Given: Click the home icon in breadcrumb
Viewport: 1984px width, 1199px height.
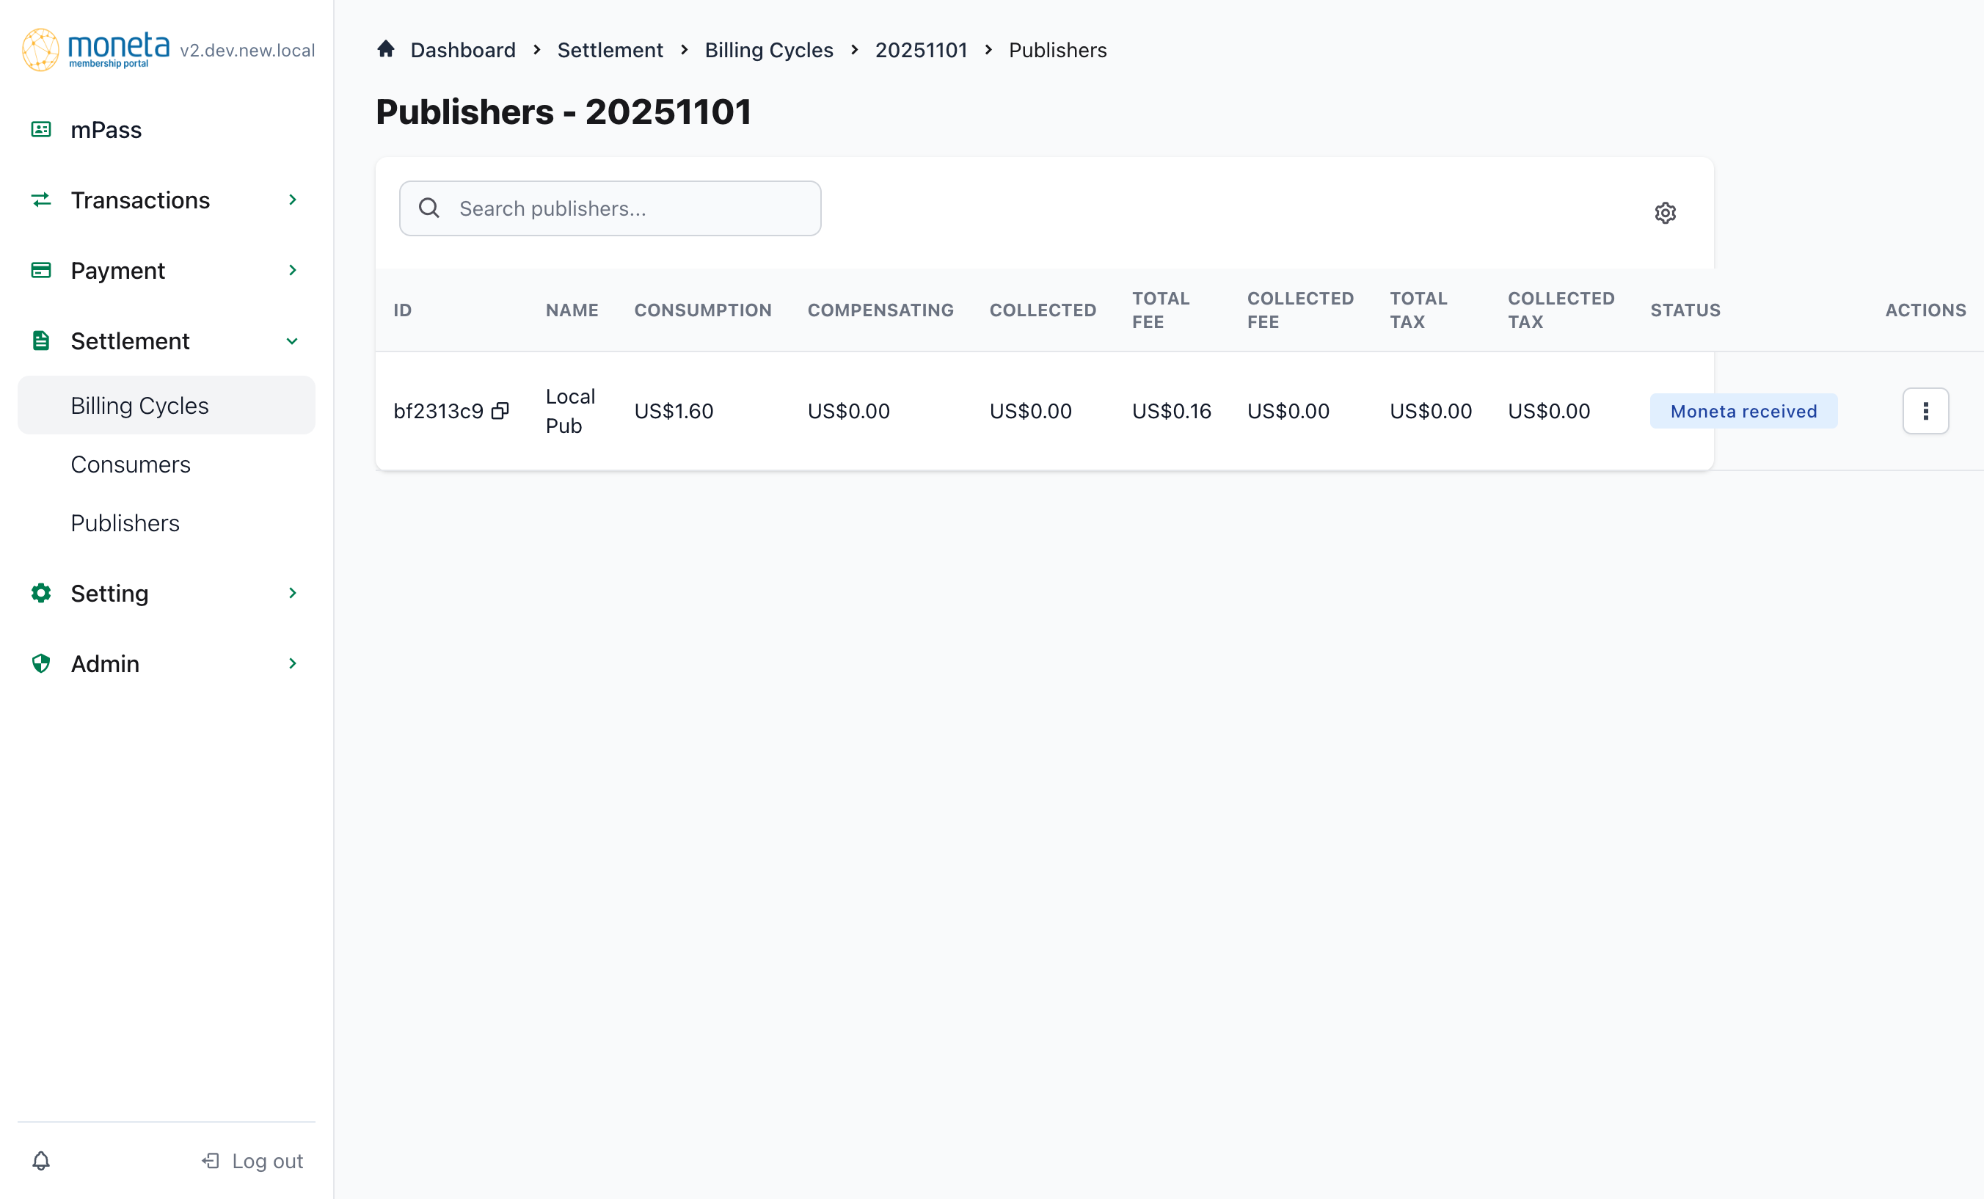Looking at the screenshot, I should [x=386, y=49].
